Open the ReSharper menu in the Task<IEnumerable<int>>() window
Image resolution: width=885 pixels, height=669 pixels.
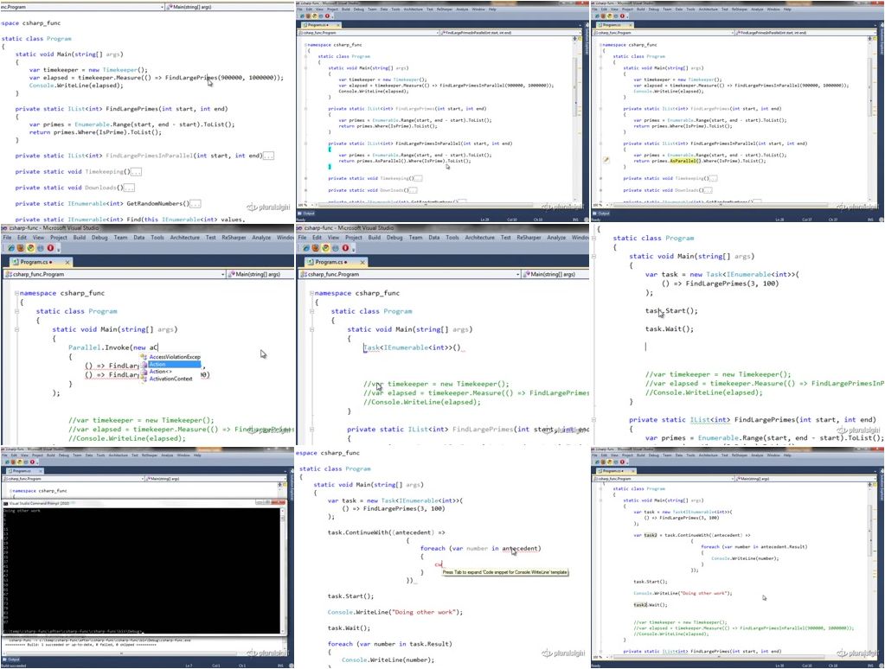pos(529,237)
